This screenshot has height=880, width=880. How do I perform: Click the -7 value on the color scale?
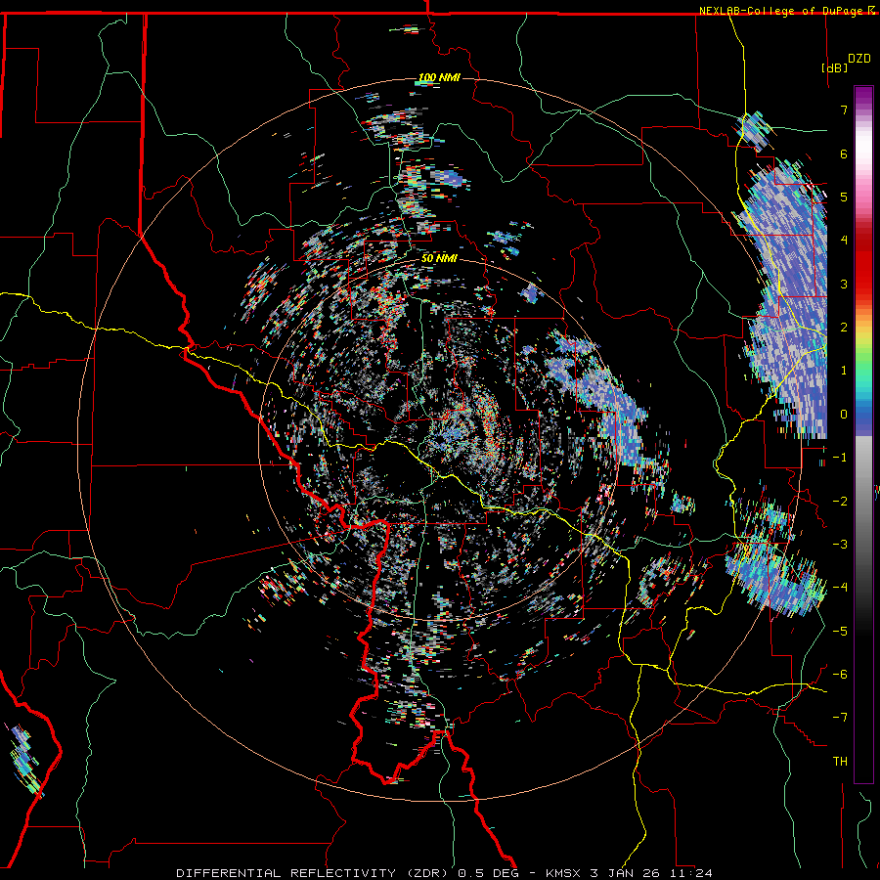pyautogui.click(x=840, y=718)
